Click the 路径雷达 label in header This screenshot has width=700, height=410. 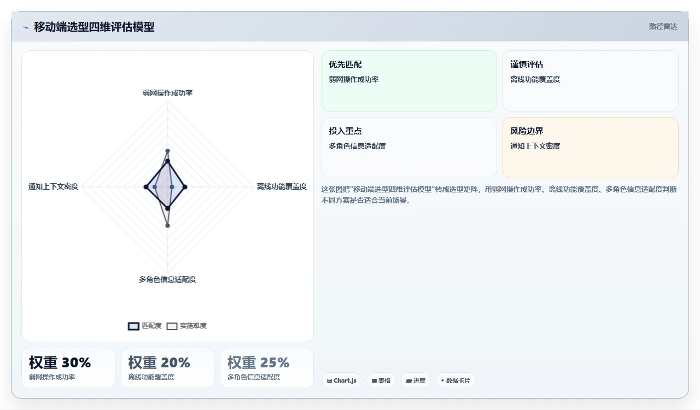tap(663, 26)
